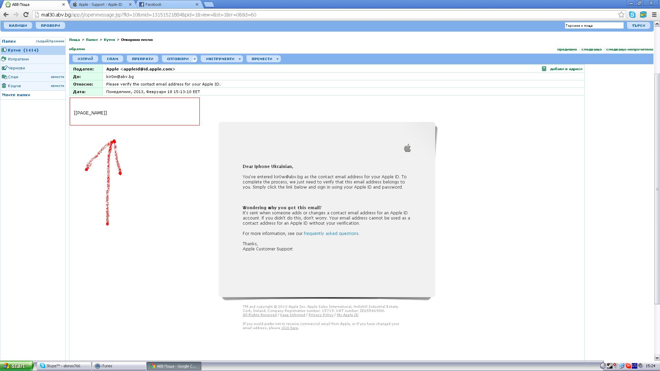The image size is (660, 371).
Task: Open the Skype extension icon in toolbar
Action: tap(632, 14)
